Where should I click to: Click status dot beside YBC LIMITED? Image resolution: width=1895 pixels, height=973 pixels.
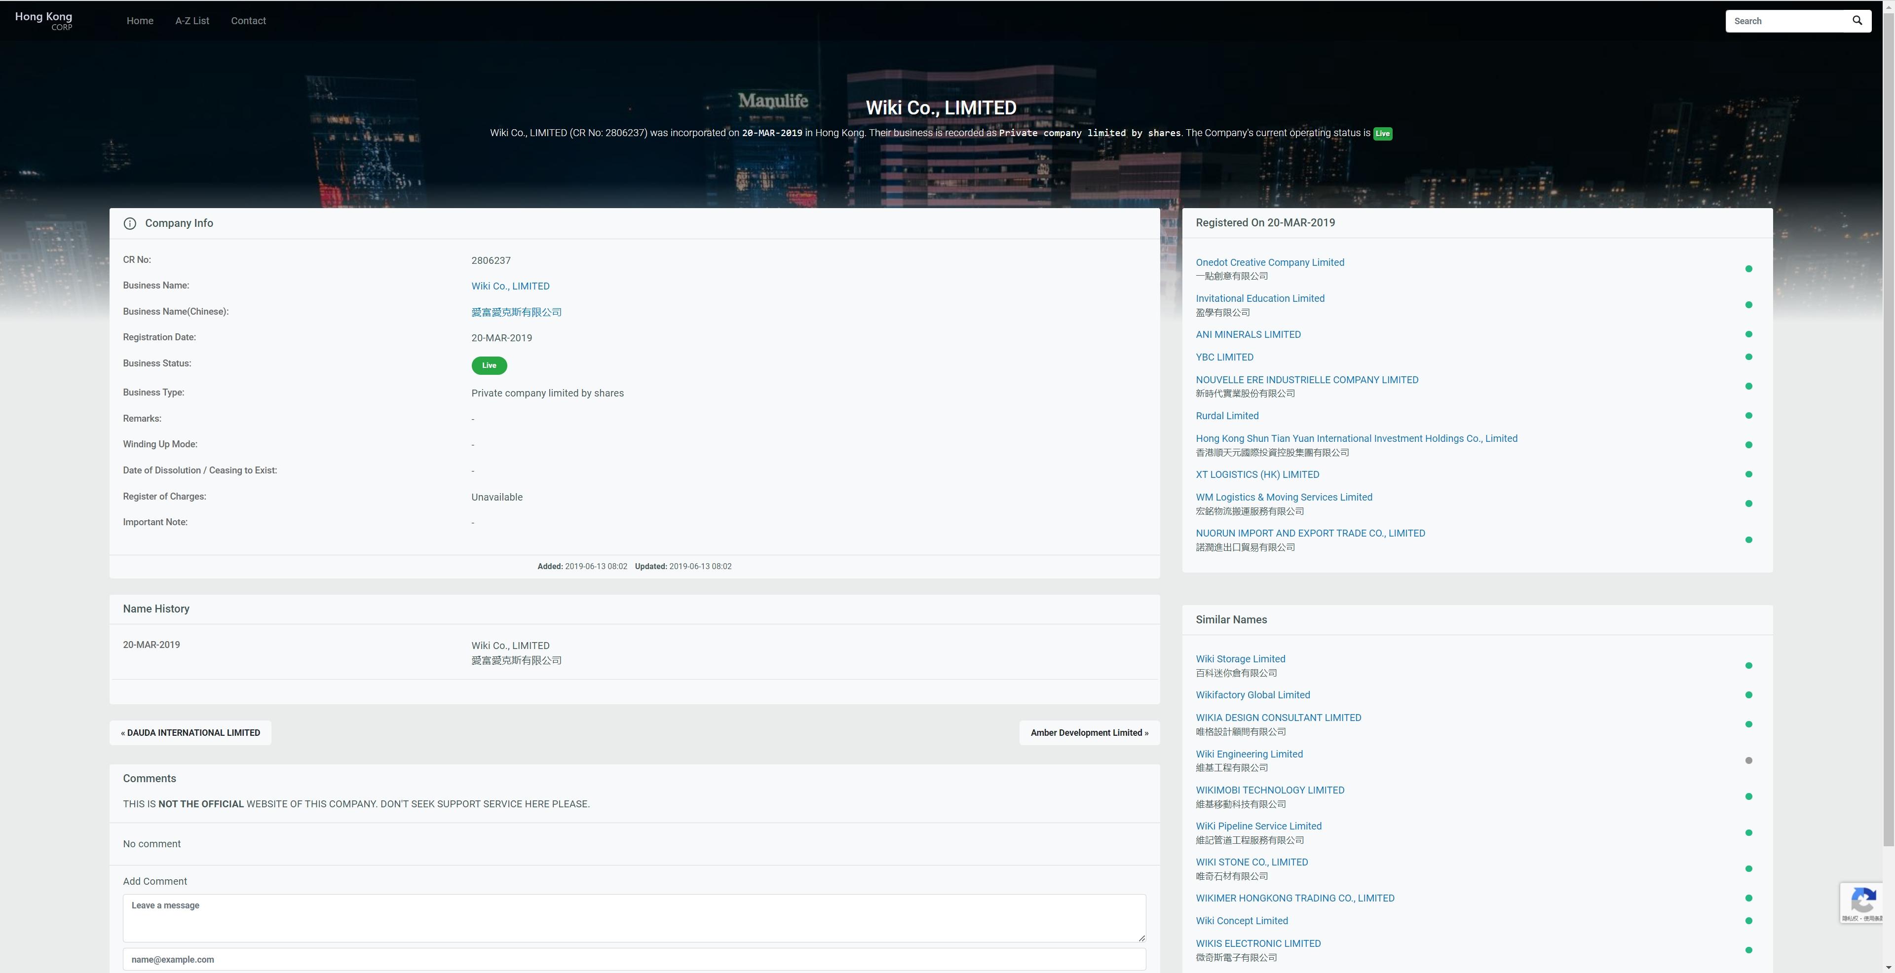1748,357
